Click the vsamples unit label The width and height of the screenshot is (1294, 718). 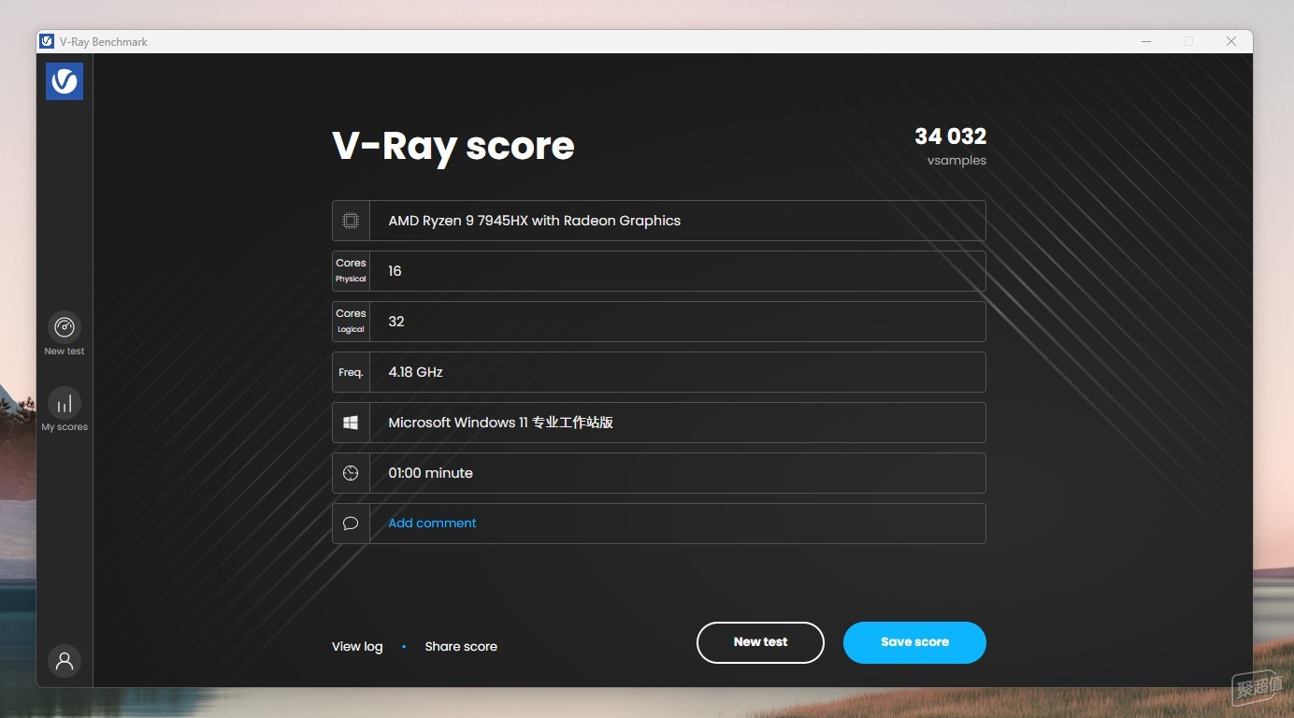(x=956, y=161)
